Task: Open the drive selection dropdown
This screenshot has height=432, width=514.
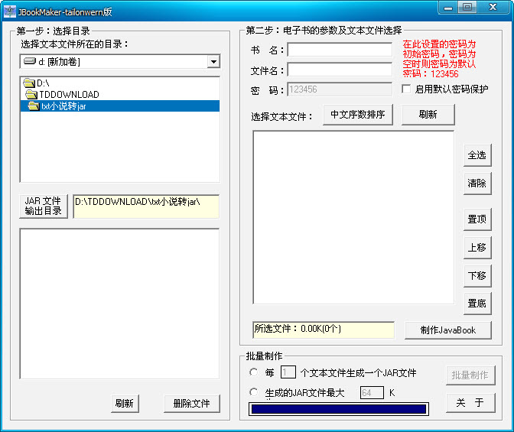Action: tap(213, 62)
